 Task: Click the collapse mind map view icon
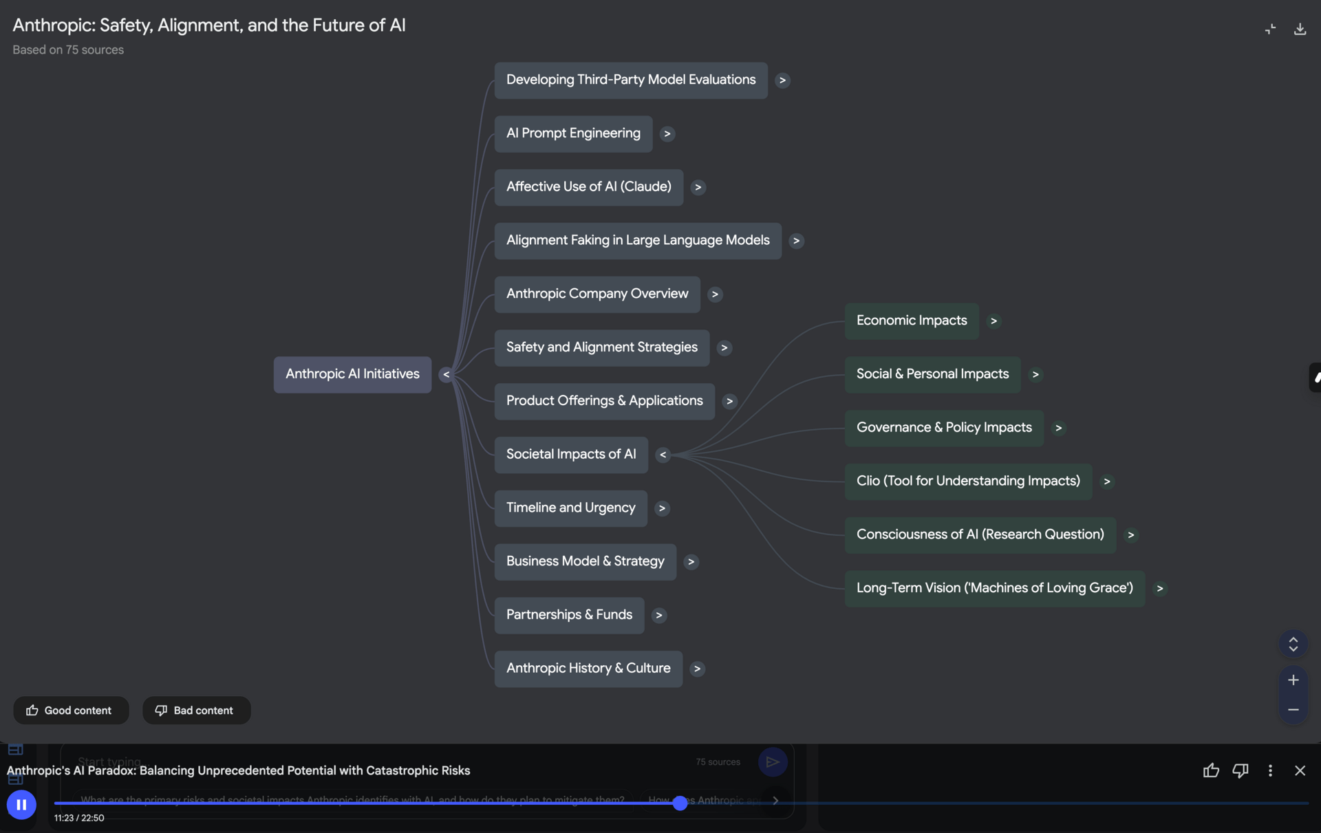click(x=1270, y=29)
